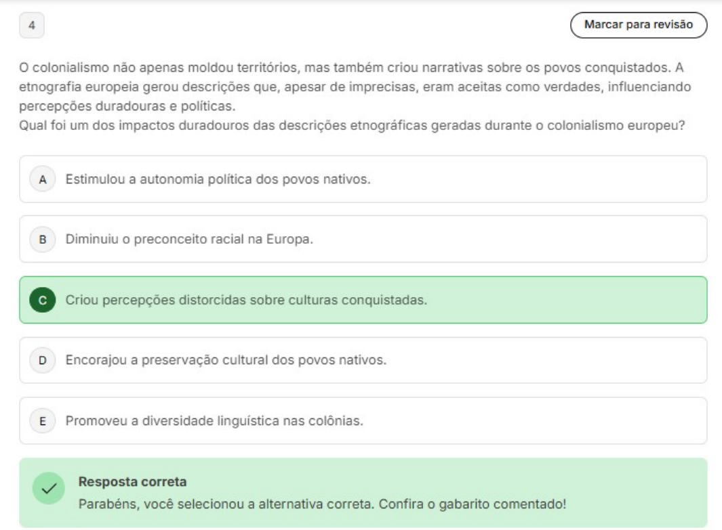Click answer text 'Criou percepções distorcidas sobre culturas conquistadas'
The image size is (722, 530).
pyautogui.click(x=246, y=300)
